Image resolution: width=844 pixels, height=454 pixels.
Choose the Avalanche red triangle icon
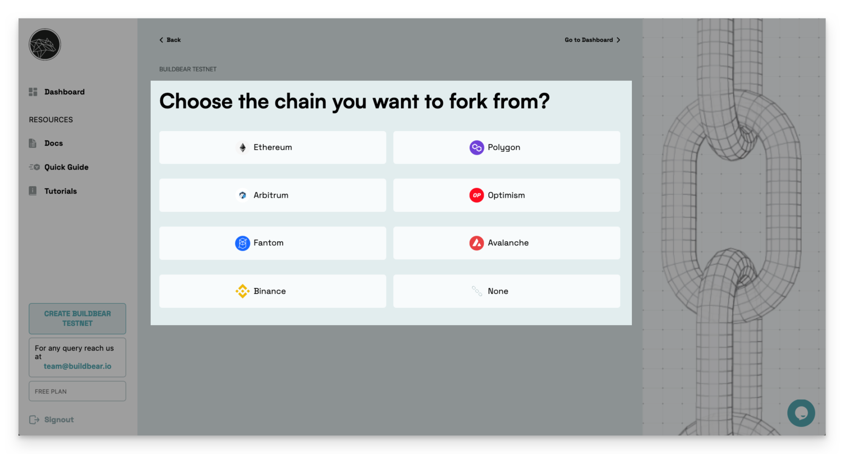477,243
